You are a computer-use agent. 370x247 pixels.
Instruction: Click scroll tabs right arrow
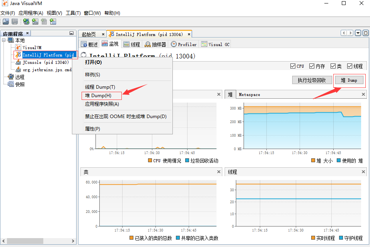350,33
